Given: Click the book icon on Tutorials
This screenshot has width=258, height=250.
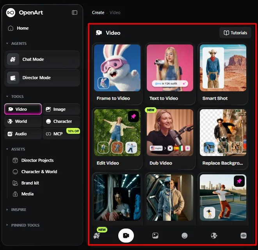Looking at the screenshot, I should pyautogui.click(x=226, y=33).
